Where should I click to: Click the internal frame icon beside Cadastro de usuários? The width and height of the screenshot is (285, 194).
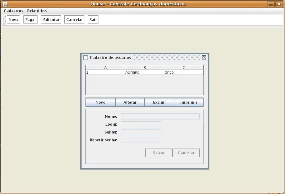click(86, 58)
